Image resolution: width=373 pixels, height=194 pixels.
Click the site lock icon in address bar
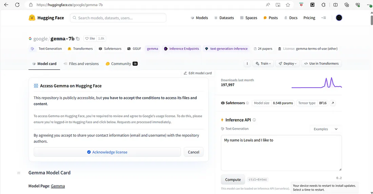(x=31, y=5)
